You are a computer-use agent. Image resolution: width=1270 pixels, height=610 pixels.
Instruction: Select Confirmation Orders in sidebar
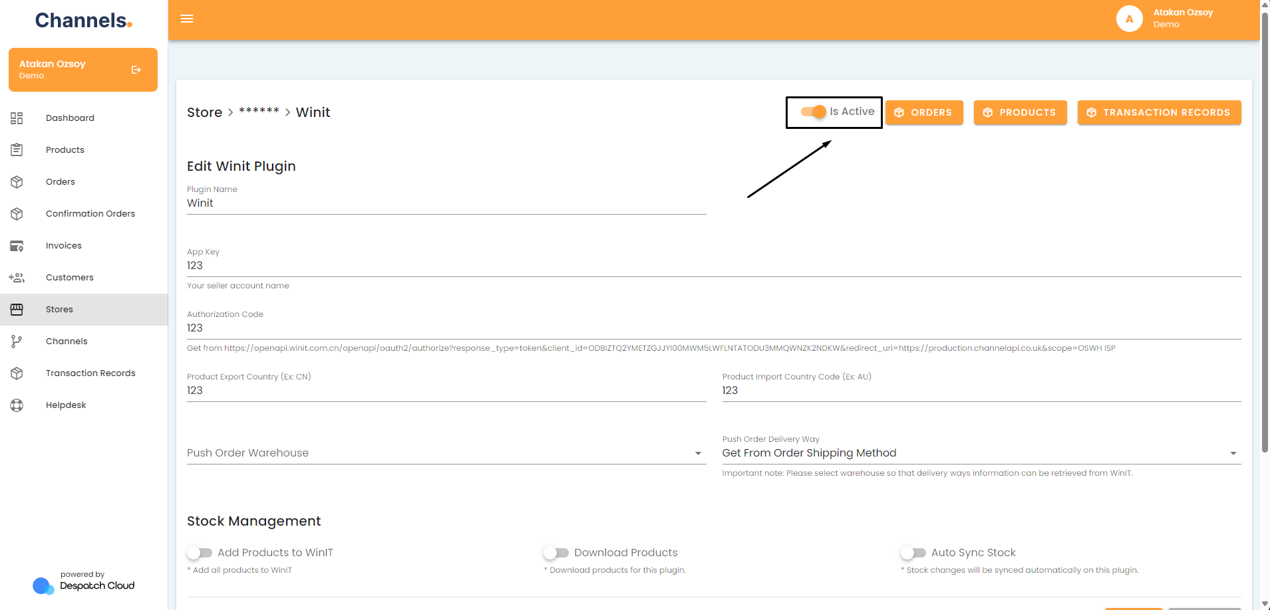click(84, 214)
